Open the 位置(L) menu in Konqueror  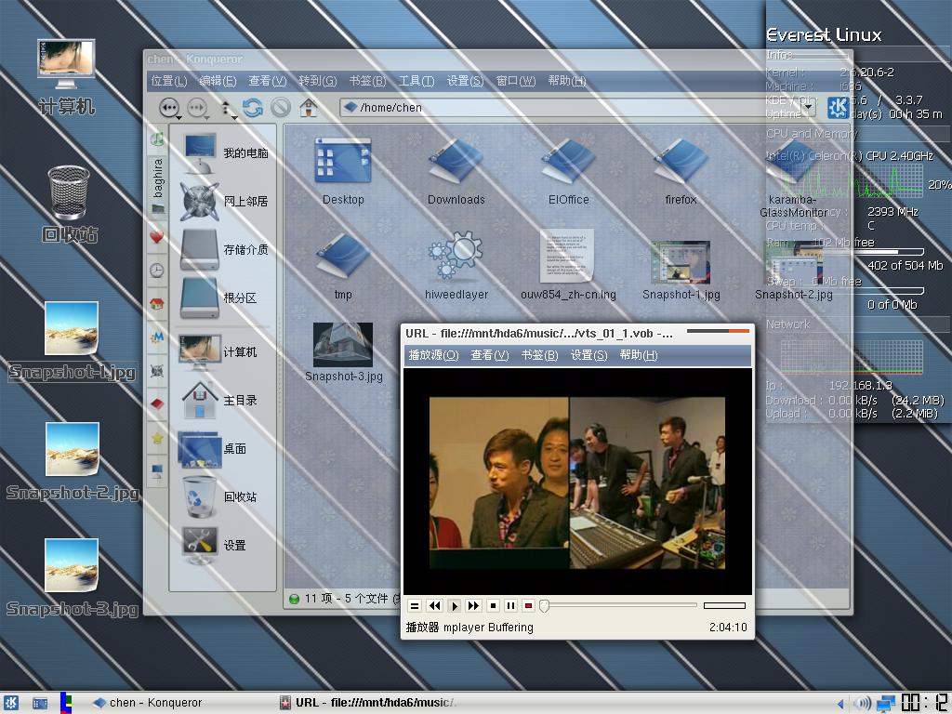click(x=169, y=81)
